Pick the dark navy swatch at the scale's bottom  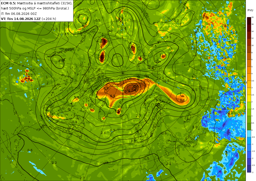click(249, 169)
